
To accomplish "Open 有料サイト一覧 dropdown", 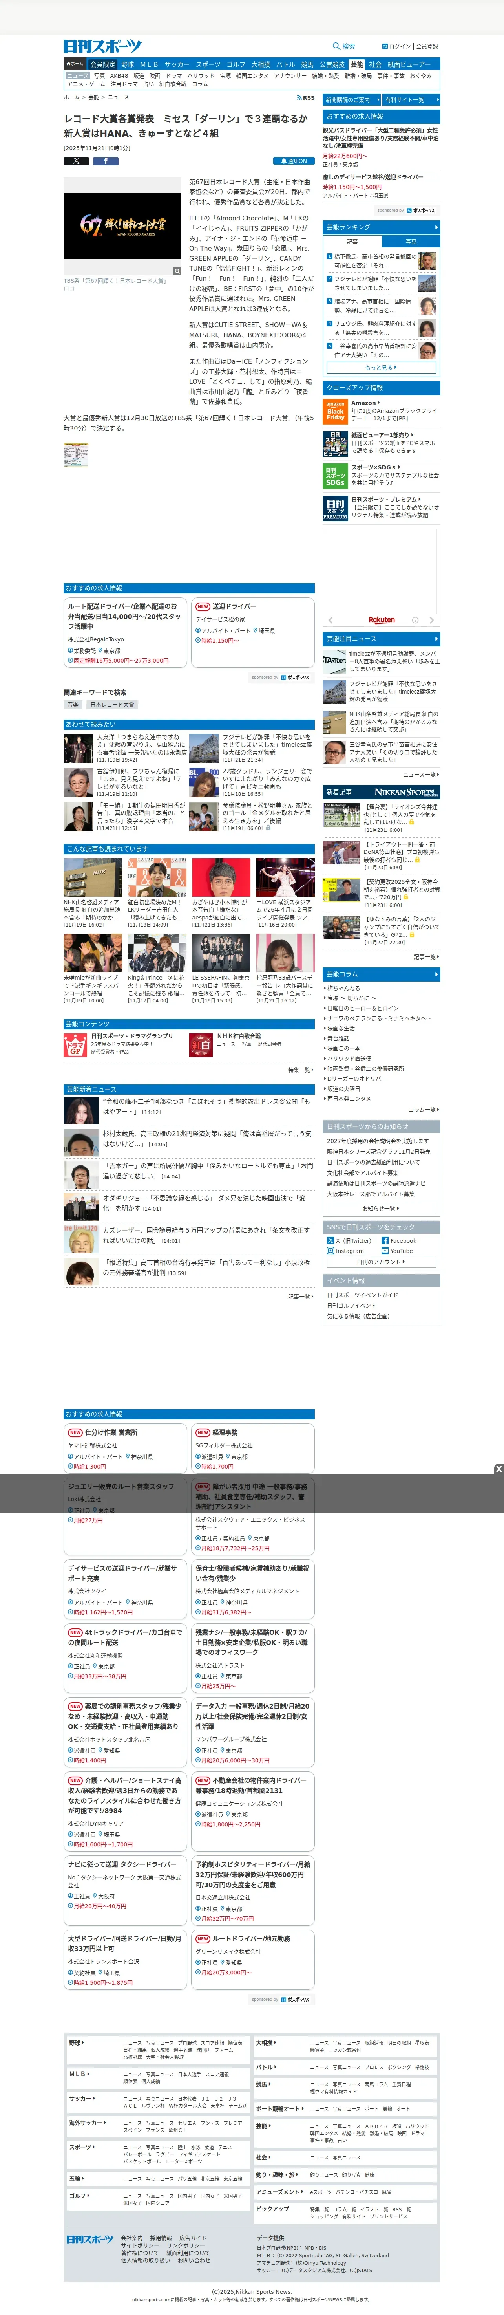I will (x=411, y=100).
